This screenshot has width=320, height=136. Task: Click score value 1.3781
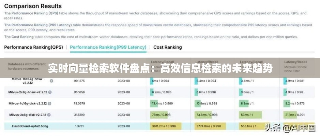pyautogui.click(x=79, y=126)
